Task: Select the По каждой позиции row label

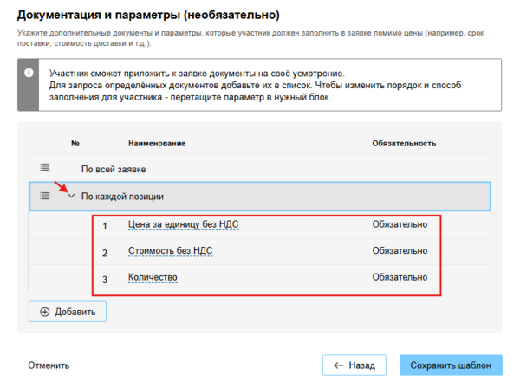Action: 122,197
